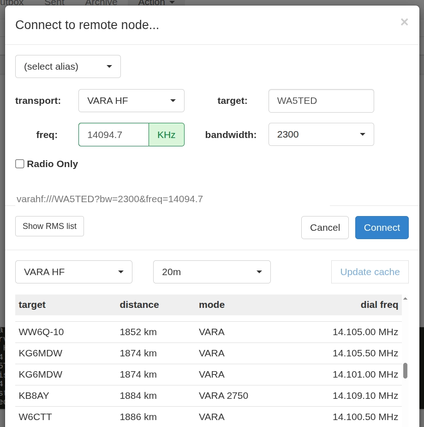
Task: Switch to the Archive tab
Action: point(101,3)
